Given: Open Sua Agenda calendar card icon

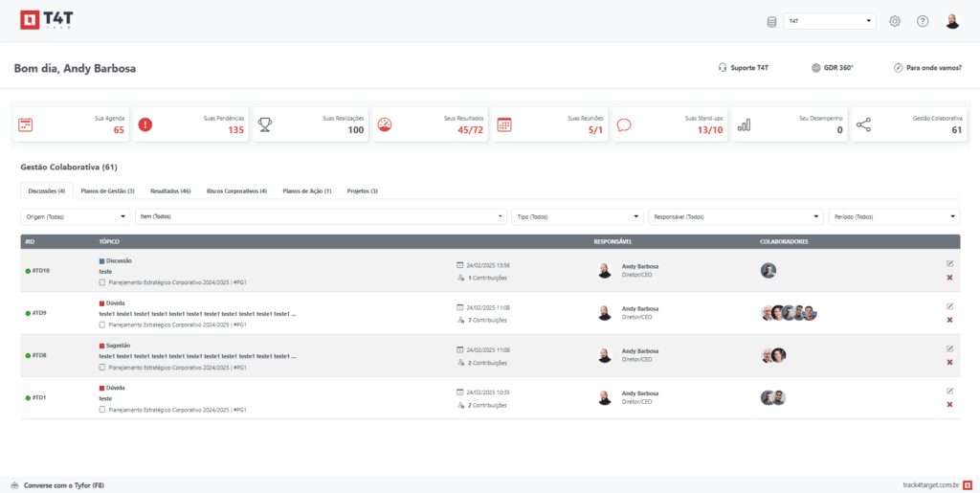Looking at the screenshot, I should (x=26, y=124).
